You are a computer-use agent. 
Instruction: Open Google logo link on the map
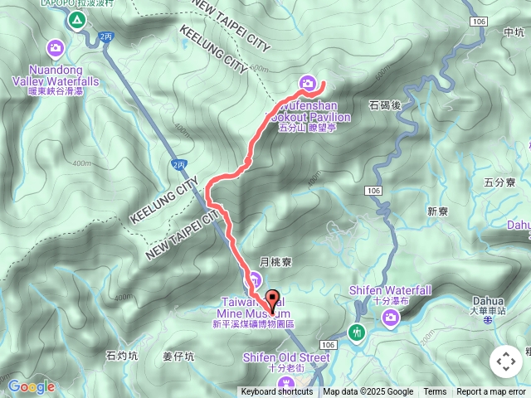[32, 386]
